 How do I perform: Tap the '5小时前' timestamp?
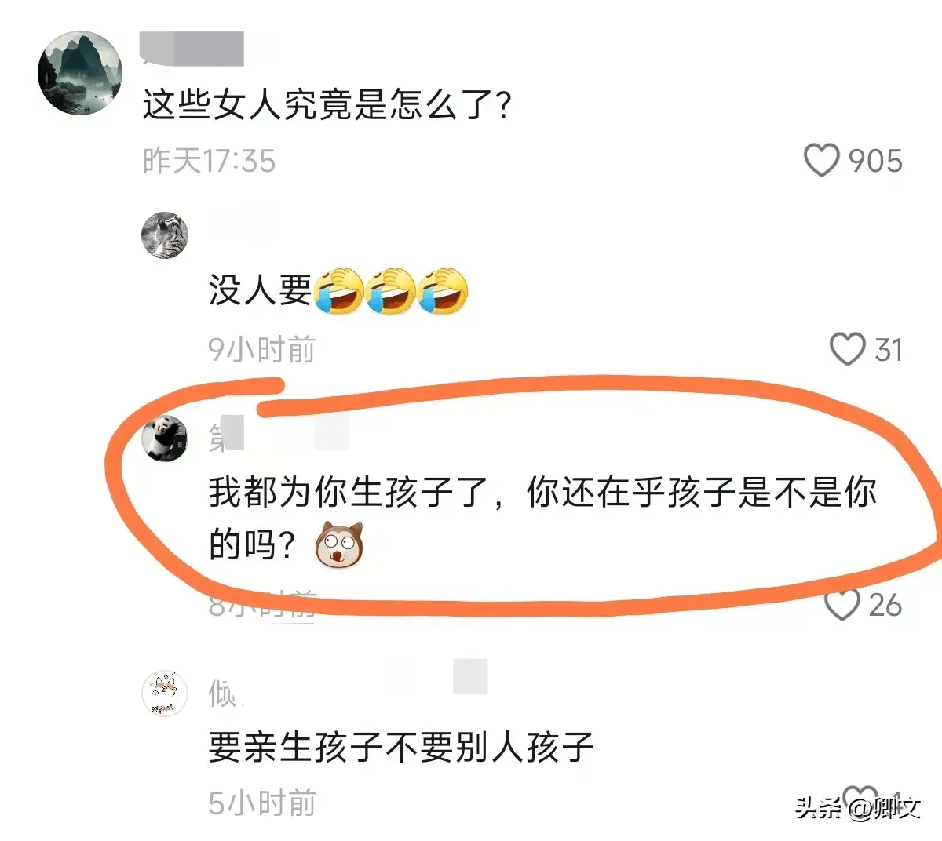tap(262, 803)
